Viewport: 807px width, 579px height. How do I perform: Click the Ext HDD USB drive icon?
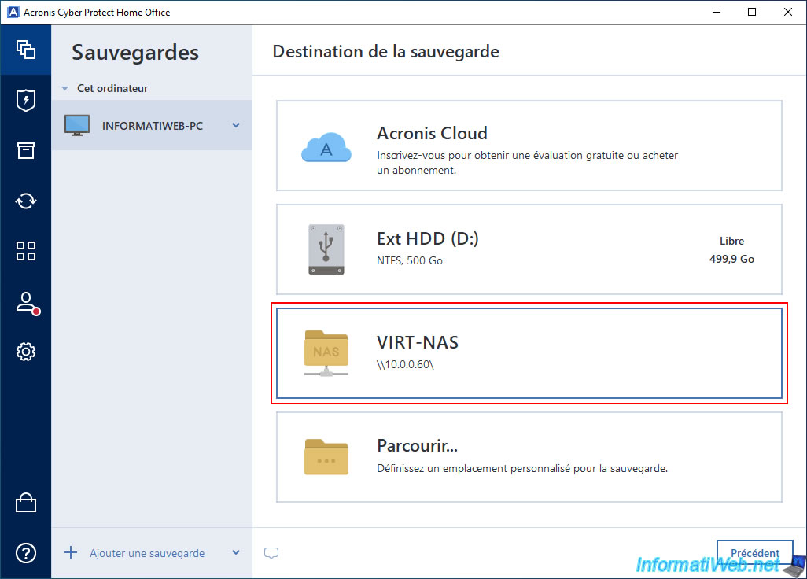point(326,249)
